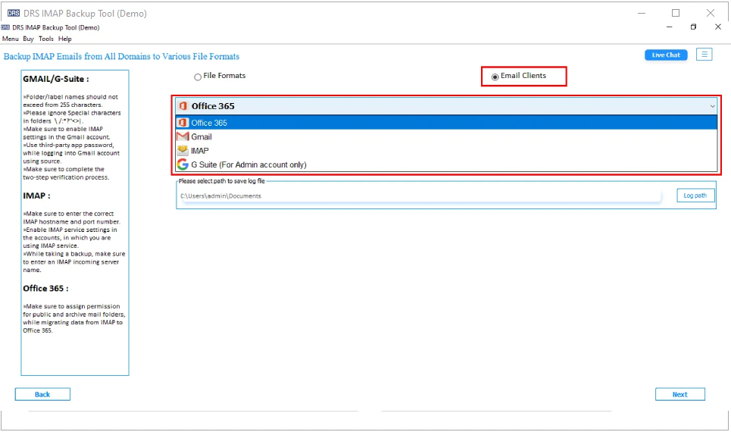Go Back to the previous step
The image size is (731, 432).
pos(42,394)
